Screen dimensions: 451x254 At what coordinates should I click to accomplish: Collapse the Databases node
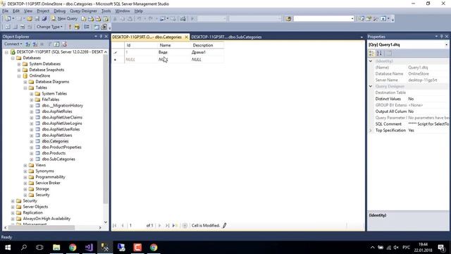pyautogui.click(x=13, y=58)
